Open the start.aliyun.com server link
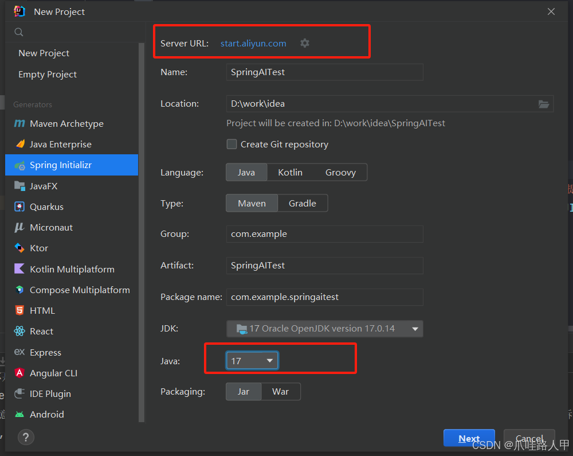The image size is (573, 456). (x=253, y=43)
